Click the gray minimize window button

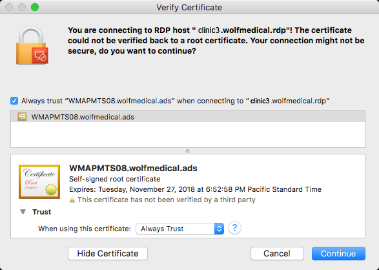[x=22, y=7]
